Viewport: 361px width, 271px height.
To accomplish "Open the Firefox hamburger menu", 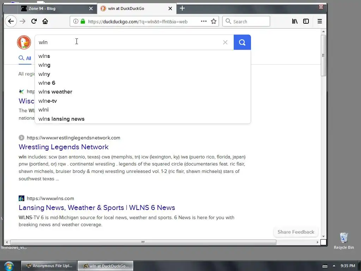I will 319,22.
